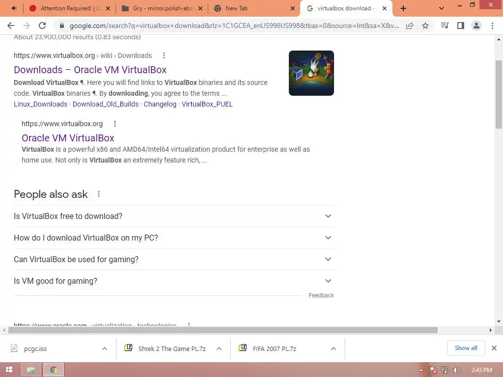Open the Download_Old_Builds sitelink
Screen dimensions: 503x377
coord(106,104)
